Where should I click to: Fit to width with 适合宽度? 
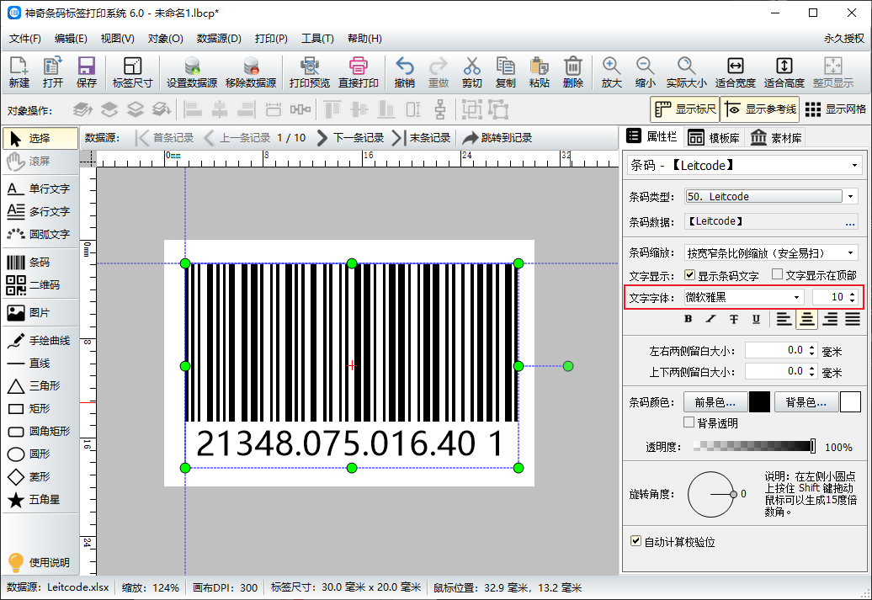(x=735, y=72)
